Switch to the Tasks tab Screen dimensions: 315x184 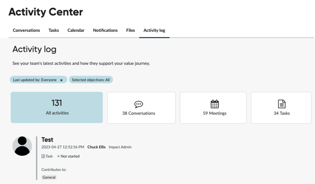(54, 30)
